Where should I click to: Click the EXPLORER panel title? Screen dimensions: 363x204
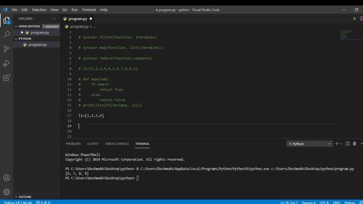(26, 19)
